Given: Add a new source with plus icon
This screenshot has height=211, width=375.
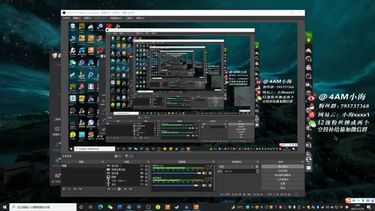Looking at the screenshot, I should [109, 189].
